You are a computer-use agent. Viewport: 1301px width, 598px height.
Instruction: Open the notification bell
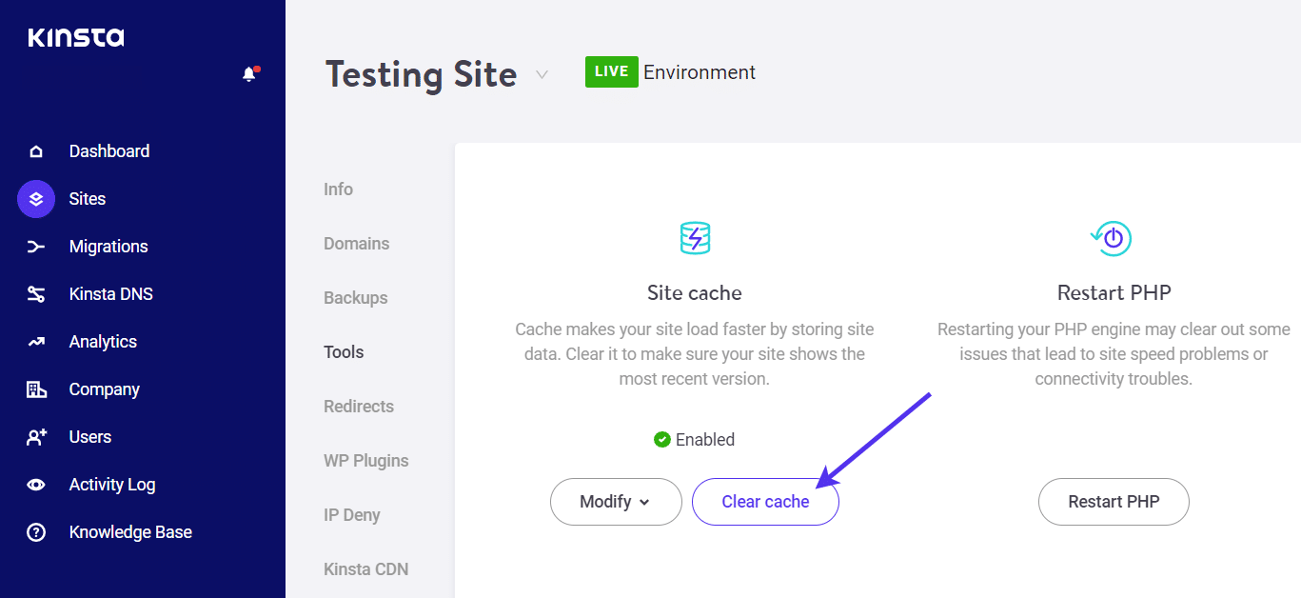(249, 72)
